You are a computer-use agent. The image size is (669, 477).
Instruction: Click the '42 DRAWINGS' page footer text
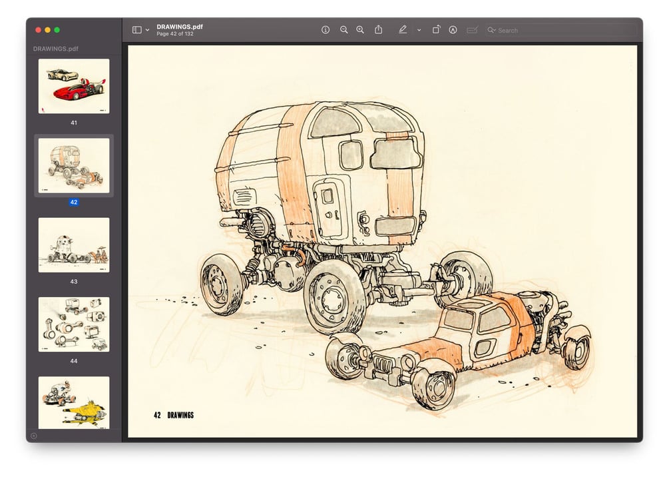point(174,415)
